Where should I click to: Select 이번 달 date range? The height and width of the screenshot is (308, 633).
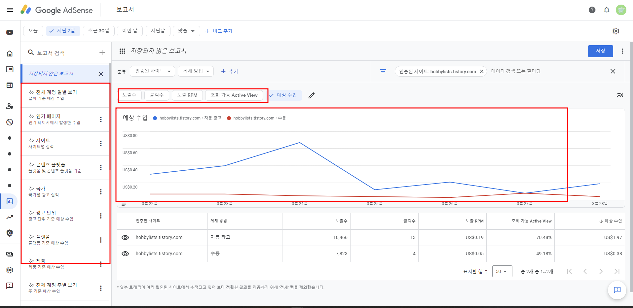[130, 31]
